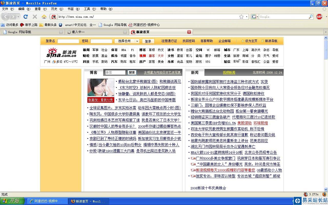Click the 登录 login button
Image resolution: width=328 pixels, height=205 pixels.
148,41
